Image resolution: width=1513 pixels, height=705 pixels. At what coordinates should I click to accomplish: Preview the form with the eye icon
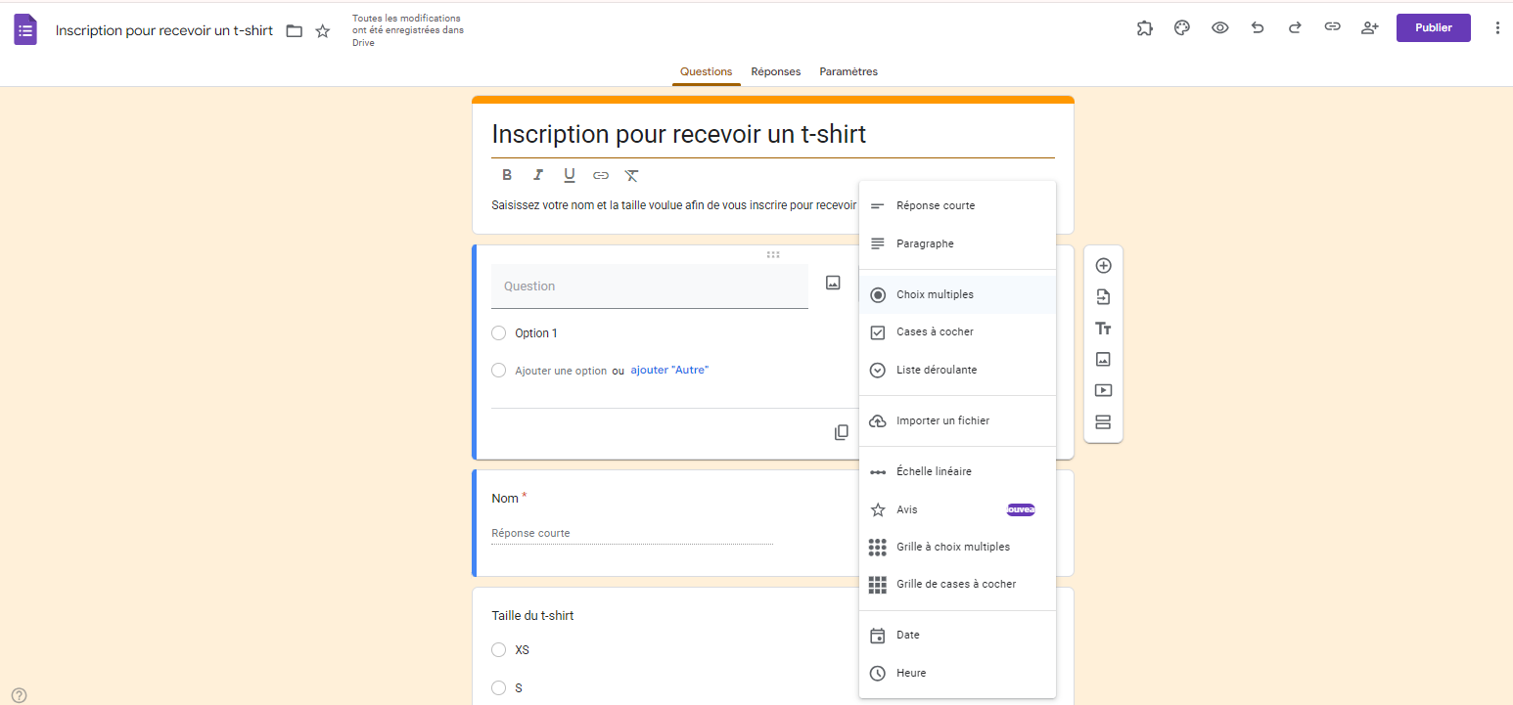[1219, 27]
